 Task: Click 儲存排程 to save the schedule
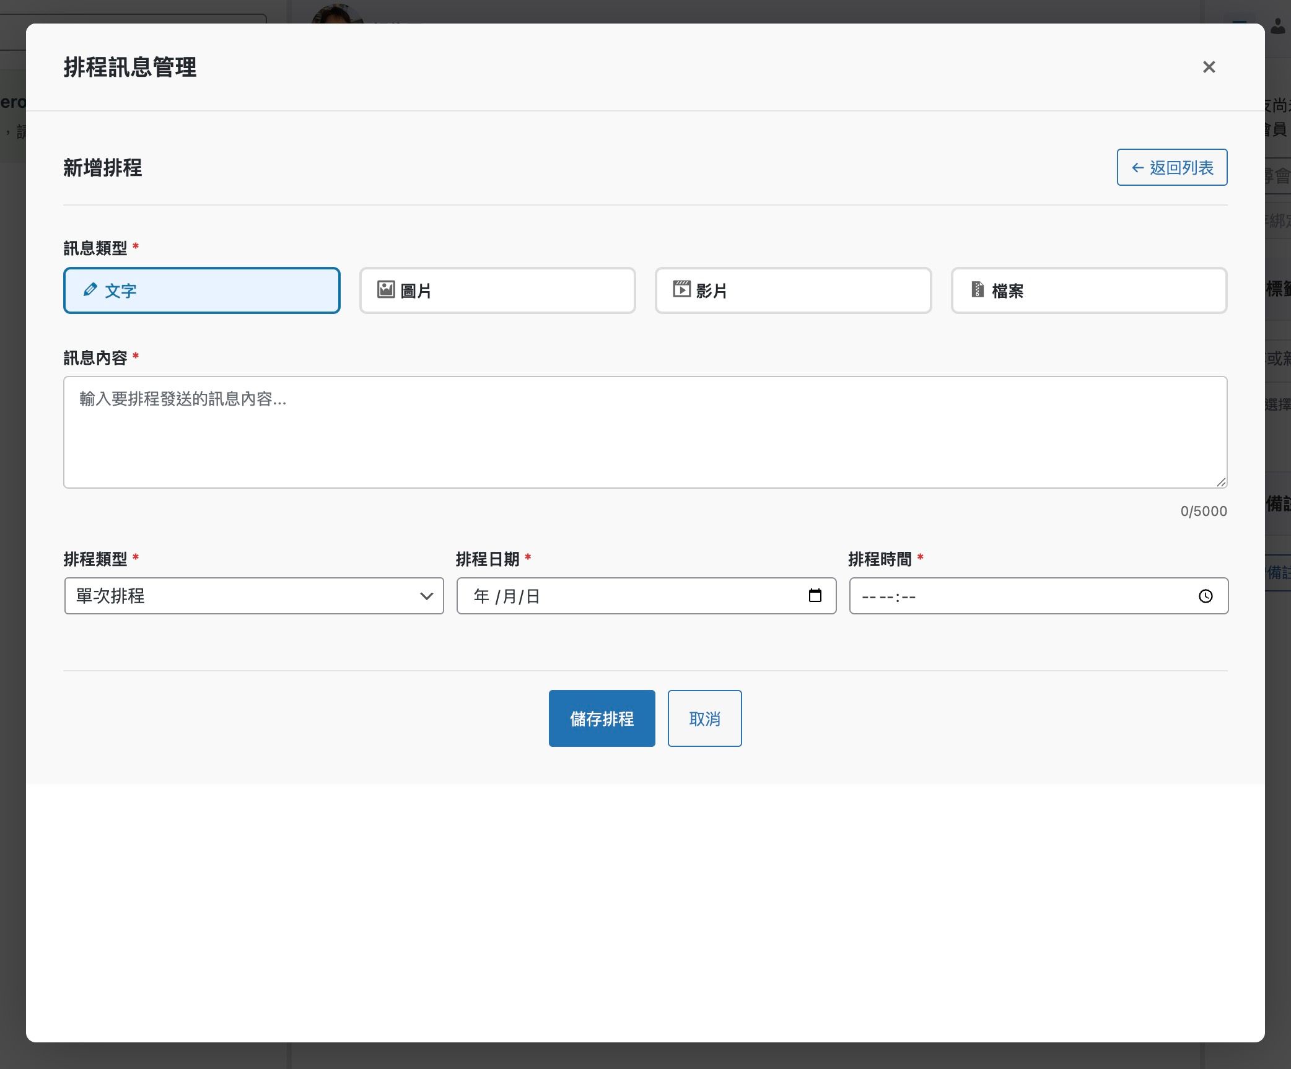coord(602,718)
